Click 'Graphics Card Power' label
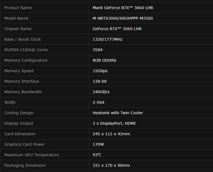Screen dimensions: 213x172 point(24,144)
